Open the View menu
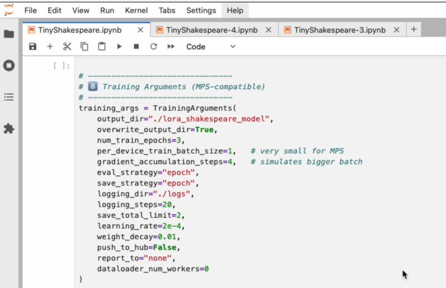Screen dimensions: 446x288 click(81, 11)
